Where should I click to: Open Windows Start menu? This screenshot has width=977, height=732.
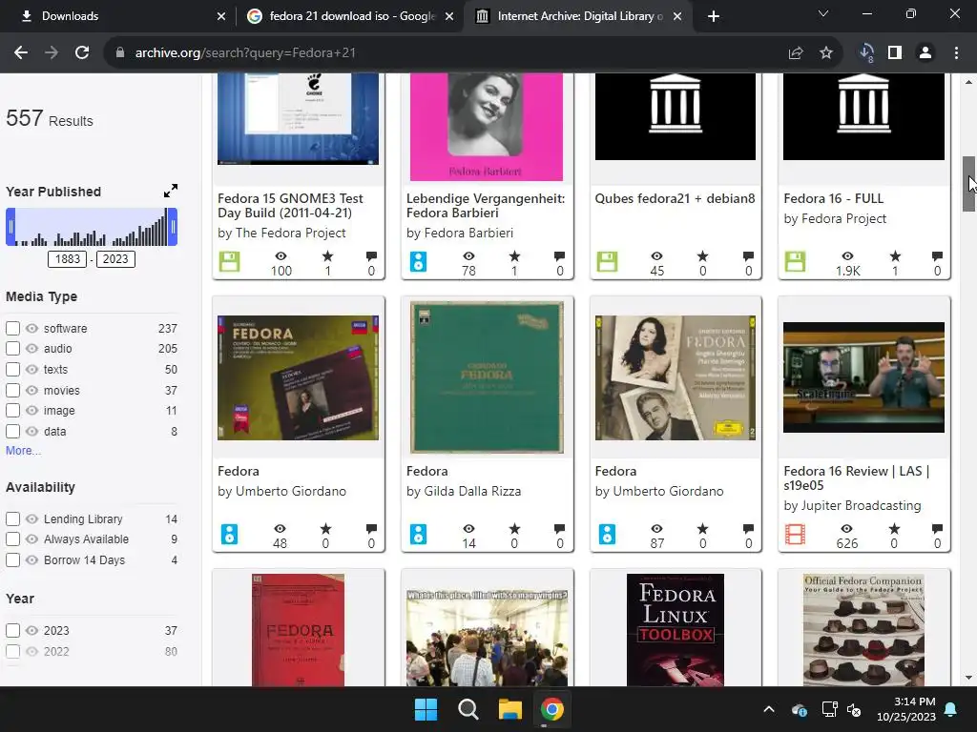click(x=426, y=709)
